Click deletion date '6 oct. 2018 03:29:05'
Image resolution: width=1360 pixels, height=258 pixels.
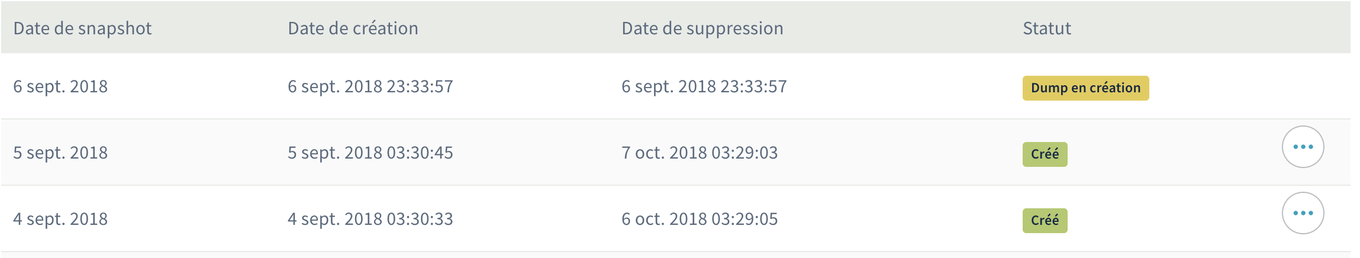pyautogui.click(x=699, y=219)
